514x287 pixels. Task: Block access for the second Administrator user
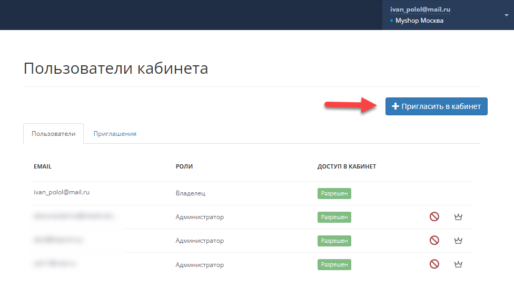pos(434,240)
